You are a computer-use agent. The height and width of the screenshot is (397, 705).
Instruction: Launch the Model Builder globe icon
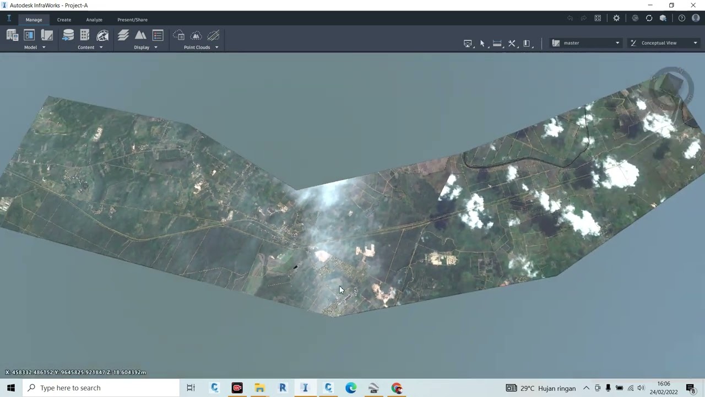coord(102,36)
